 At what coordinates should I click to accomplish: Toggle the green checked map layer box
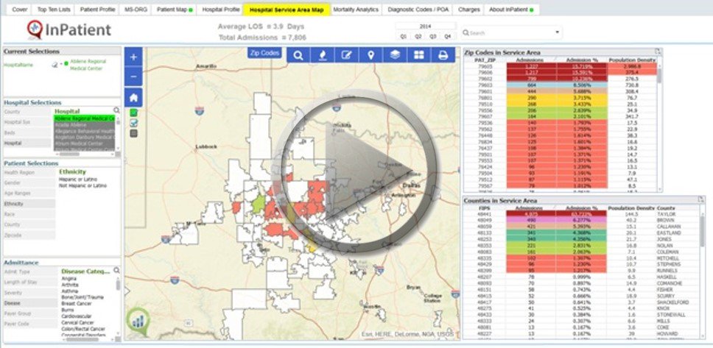coord(134,113)
